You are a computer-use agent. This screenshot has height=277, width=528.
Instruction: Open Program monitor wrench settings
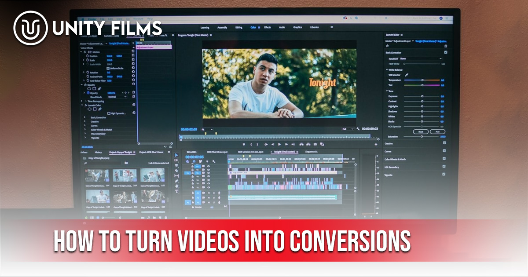pyautogui.click(x=358, y=129)
